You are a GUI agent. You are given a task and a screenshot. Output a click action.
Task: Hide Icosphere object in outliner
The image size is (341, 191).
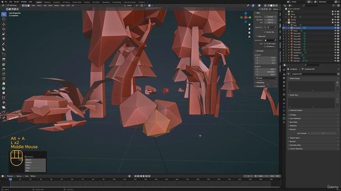(x=335, y=28)
